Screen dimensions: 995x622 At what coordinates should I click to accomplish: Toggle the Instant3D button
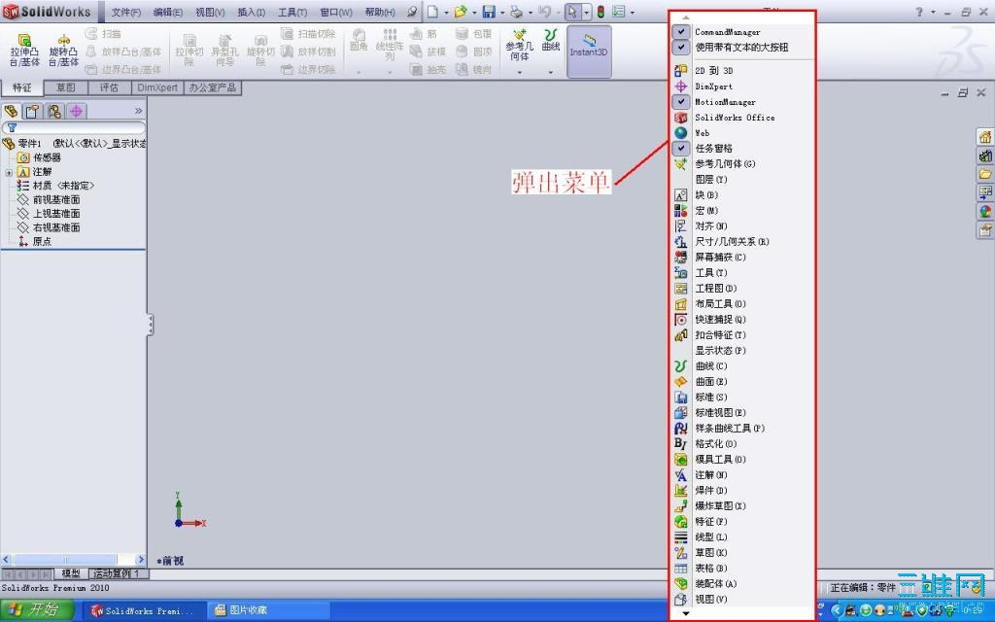pyautogui.click(x=589, y=51)
